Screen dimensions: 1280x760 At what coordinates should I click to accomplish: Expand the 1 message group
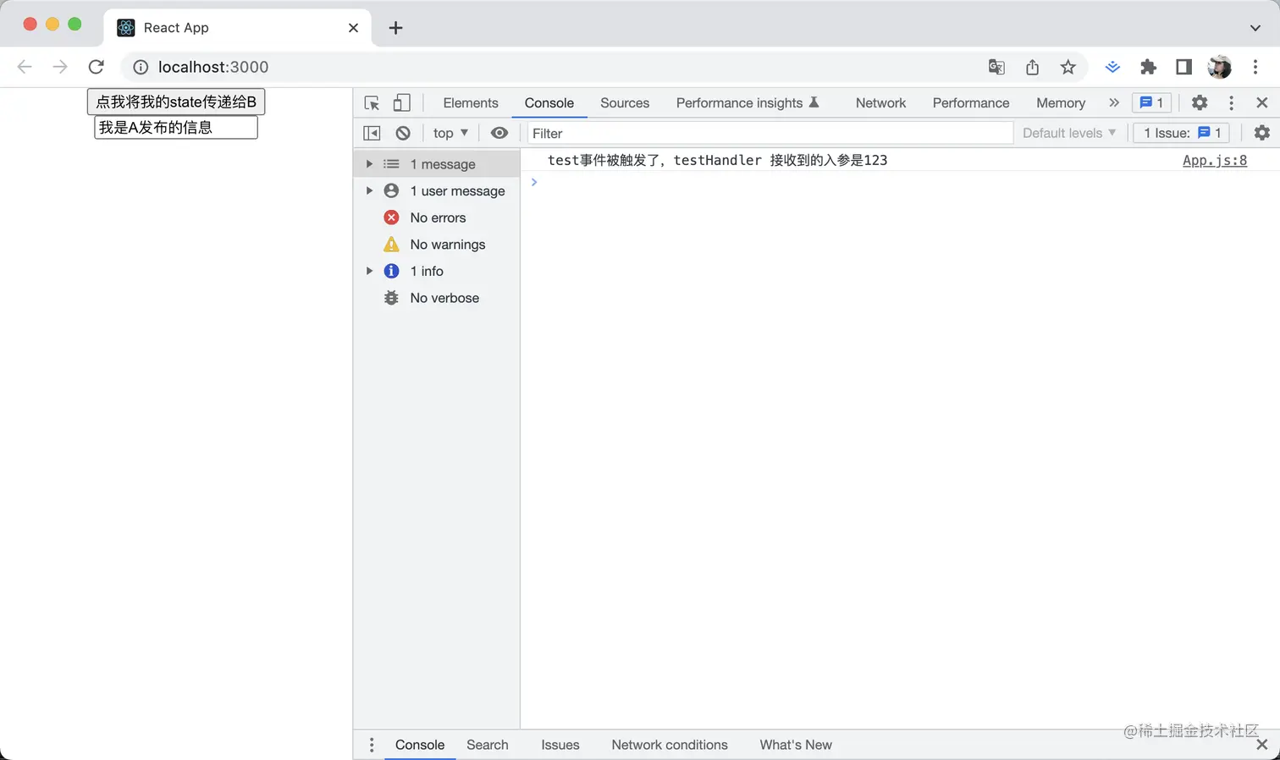[x=369, y=164]
